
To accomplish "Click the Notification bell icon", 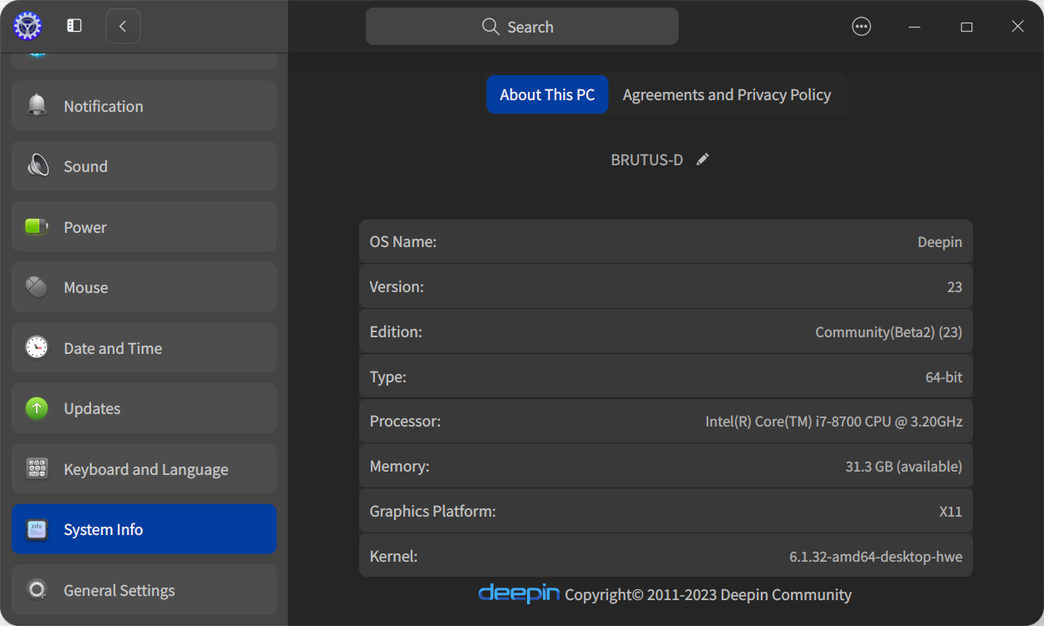I will [x=37, y=105].
